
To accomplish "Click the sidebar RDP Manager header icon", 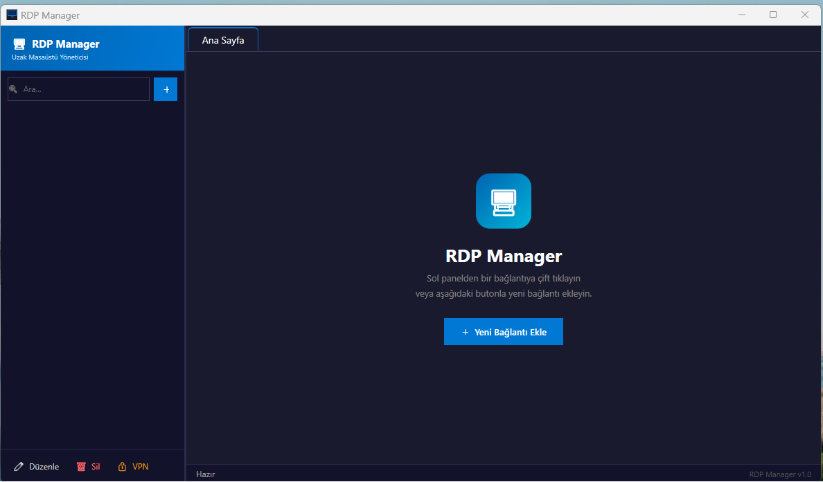I will (x=19, y=44).
